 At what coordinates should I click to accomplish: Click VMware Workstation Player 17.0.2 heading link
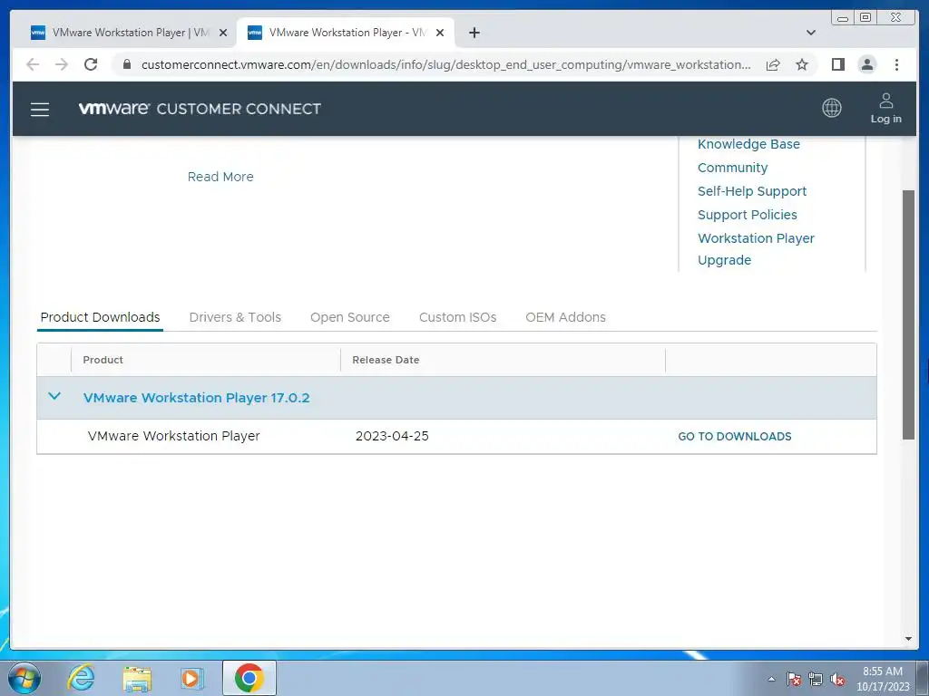[196, 398]
